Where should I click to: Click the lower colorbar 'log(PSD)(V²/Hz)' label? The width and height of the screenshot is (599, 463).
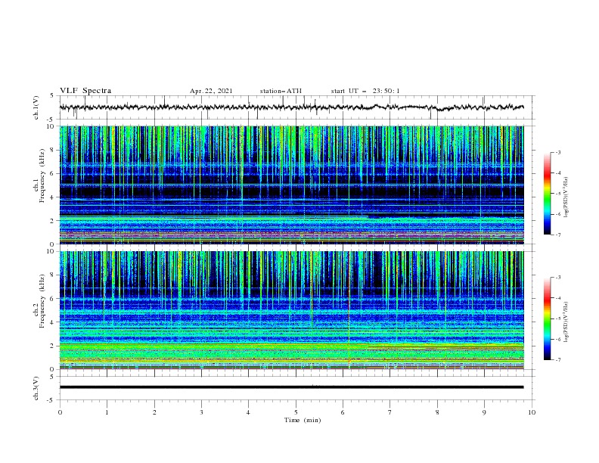pos(566,322)
